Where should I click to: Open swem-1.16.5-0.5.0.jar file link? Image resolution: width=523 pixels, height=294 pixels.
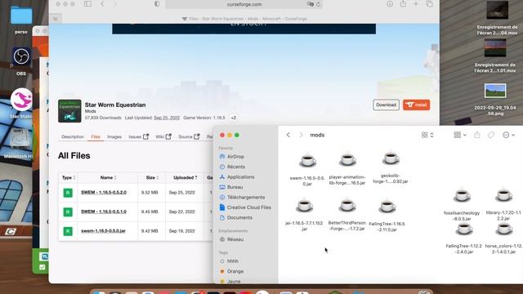(103, 230)
